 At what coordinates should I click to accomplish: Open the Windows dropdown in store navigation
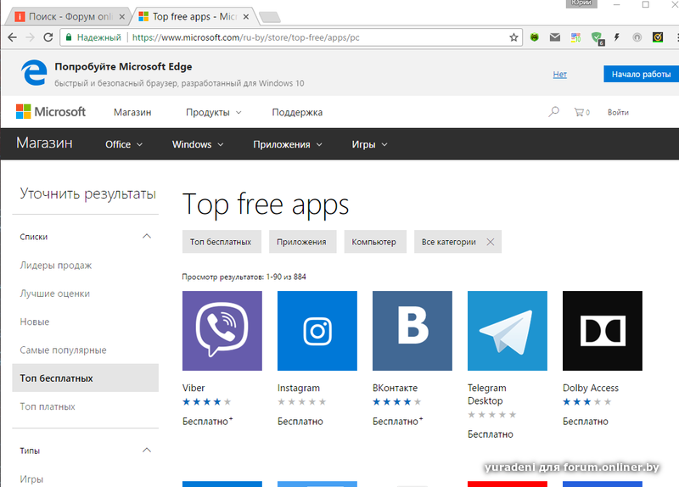(x=198, y=144)
